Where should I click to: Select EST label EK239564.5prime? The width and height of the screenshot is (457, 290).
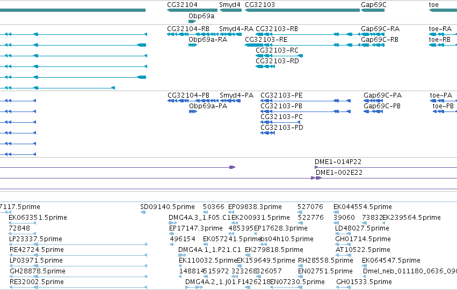point(411,218)
